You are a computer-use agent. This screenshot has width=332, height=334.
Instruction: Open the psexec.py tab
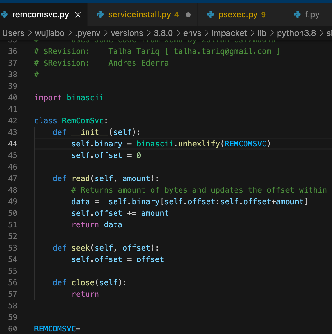238,15
